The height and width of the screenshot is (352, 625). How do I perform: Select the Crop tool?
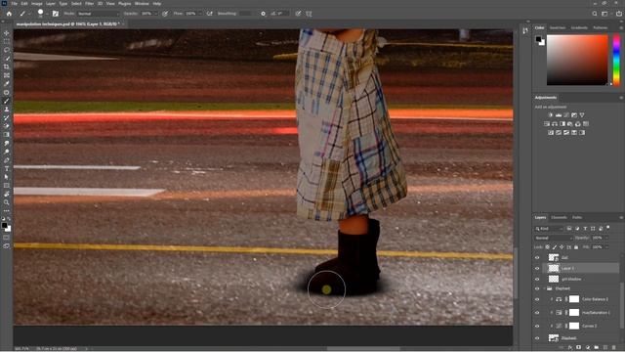tap(7, 66)
